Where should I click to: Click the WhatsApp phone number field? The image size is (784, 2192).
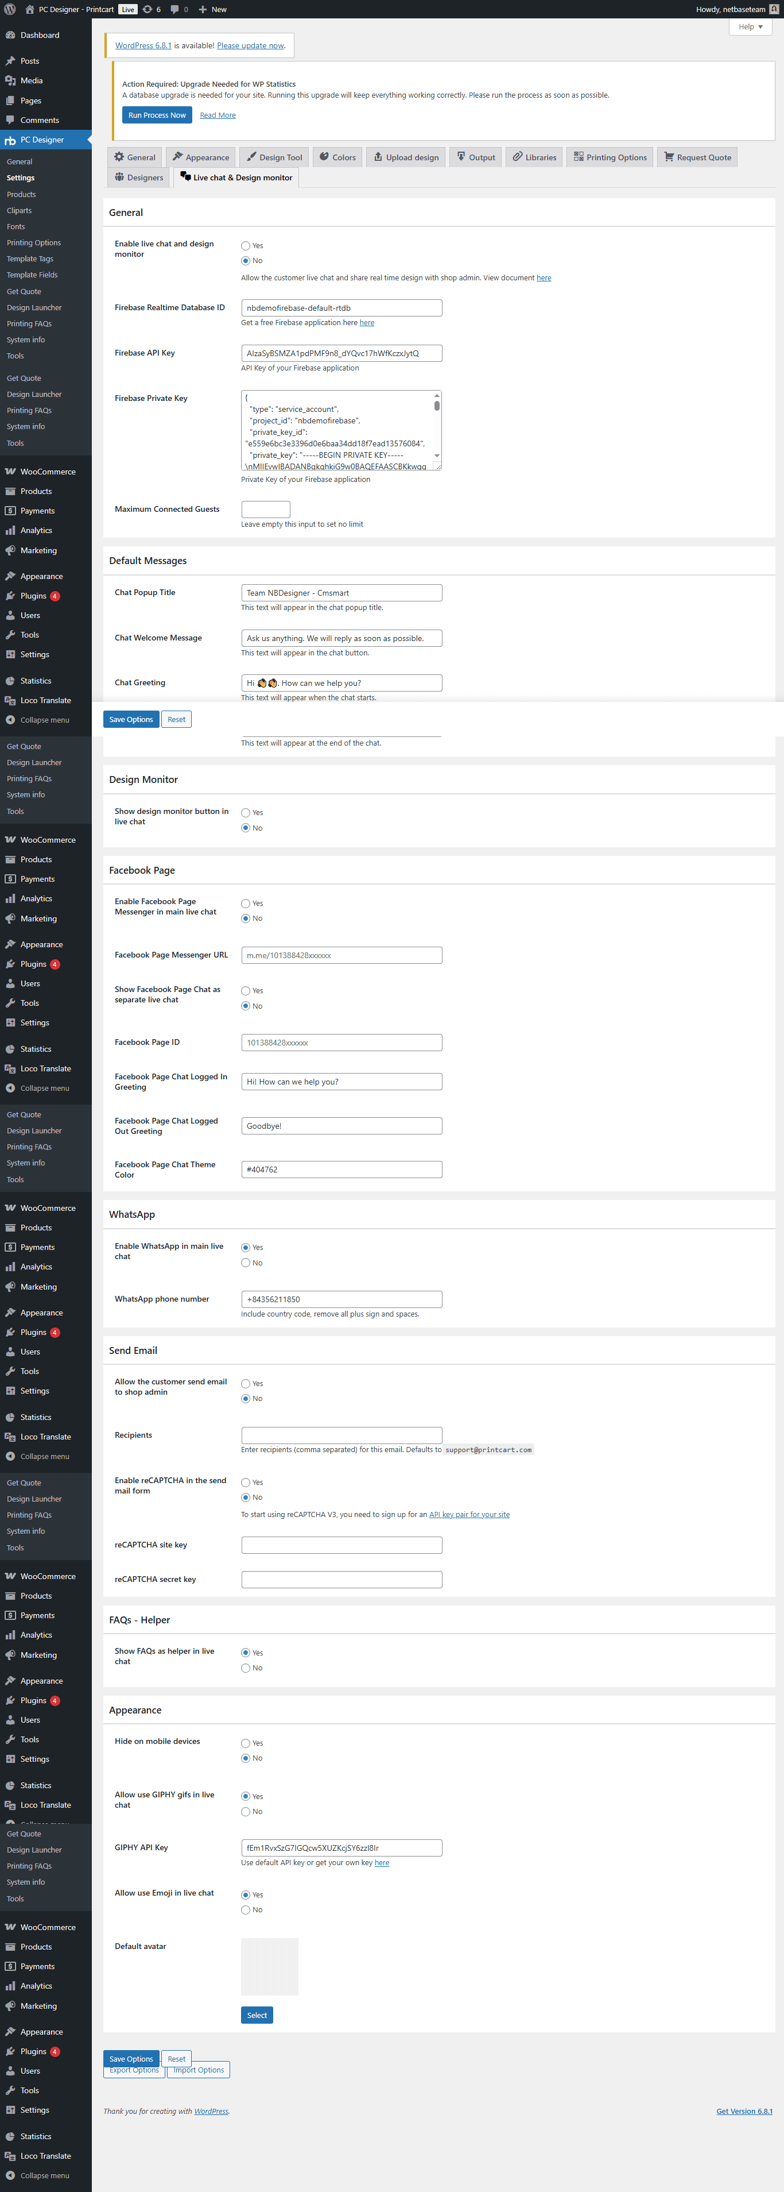342,1299
